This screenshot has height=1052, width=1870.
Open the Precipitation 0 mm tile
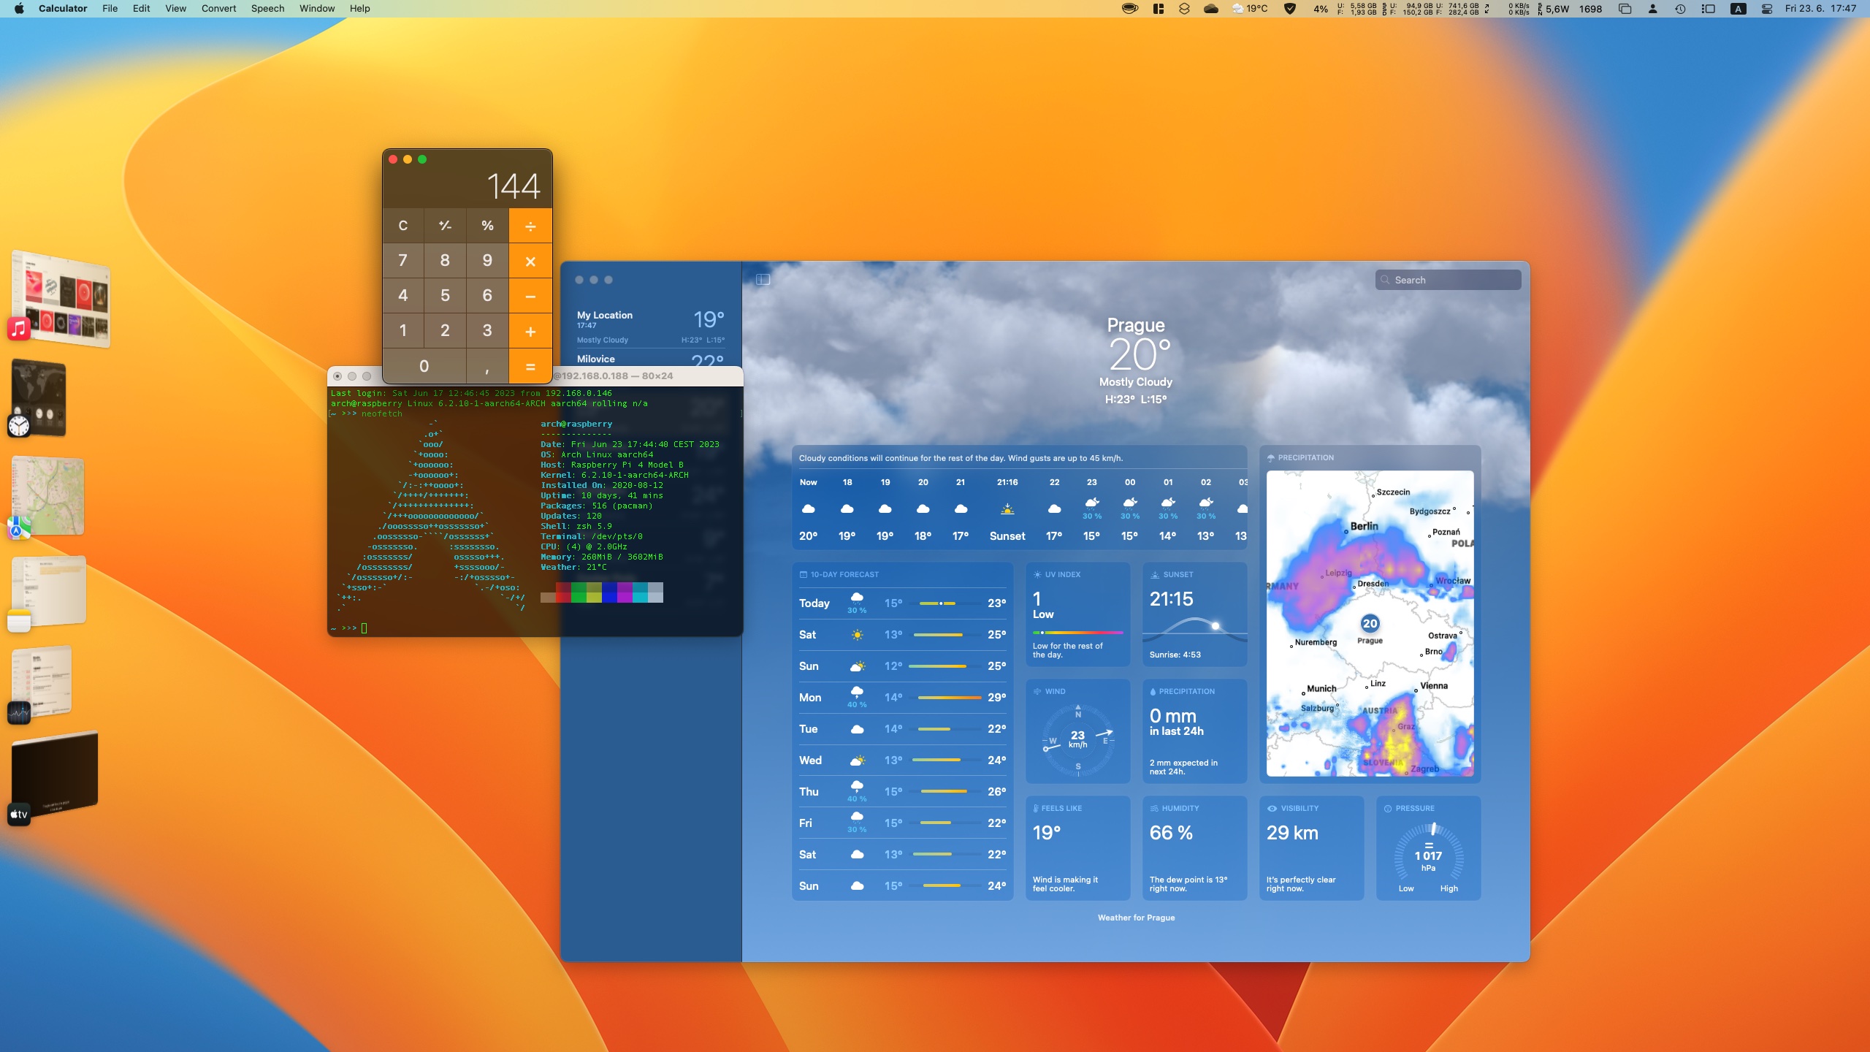[x=1194, y=731]
